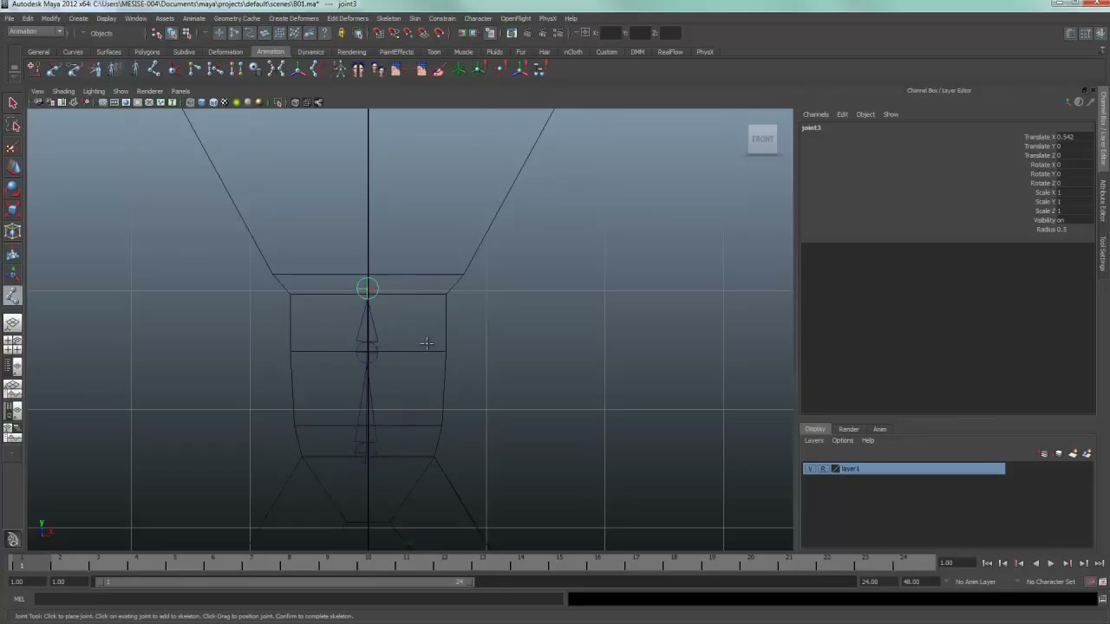
Task: Select layer1 name in layer editor
Action: click(x=851, y=469)
